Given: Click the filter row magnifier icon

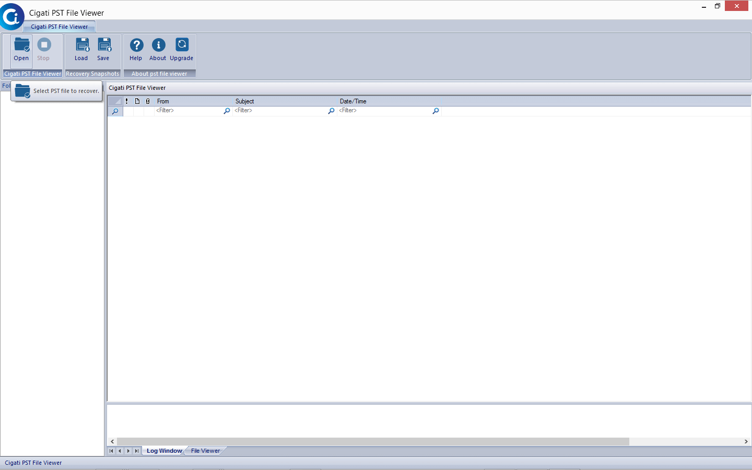Looking at the screenshot, I should [115, 111].
